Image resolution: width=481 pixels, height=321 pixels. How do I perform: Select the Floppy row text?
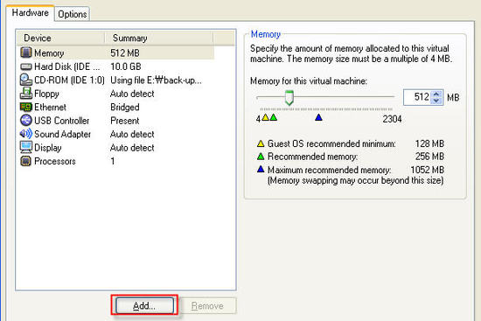(46, 94)
